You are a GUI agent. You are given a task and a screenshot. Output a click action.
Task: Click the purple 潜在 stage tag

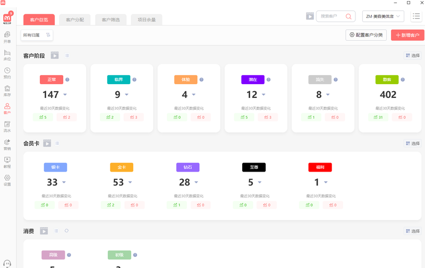click(253, 79)
